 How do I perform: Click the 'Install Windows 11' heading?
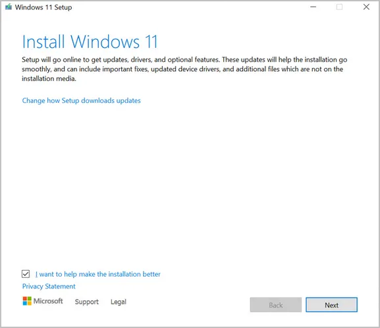(x=90, y=41)
